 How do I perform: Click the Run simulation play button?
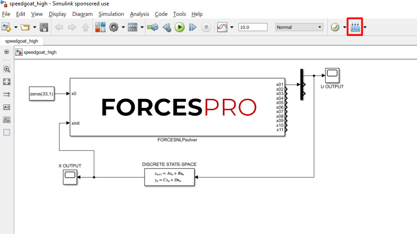click(180, 28)
